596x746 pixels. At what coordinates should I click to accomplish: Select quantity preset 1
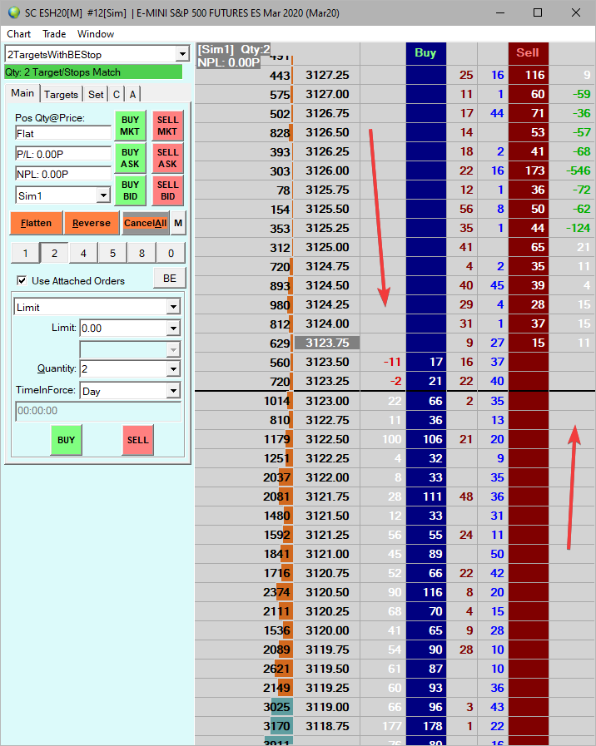click(x=25, y=253)
